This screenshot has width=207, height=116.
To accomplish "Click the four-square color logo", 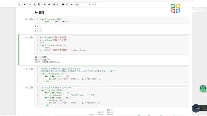I will tap(175, 8).
